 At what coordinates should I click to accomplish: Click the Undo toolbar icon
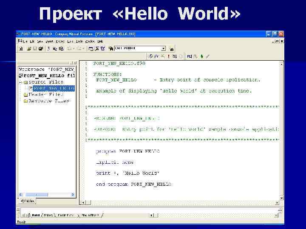click(69, 49)
